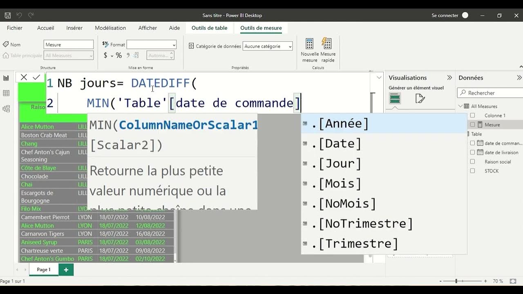The height and width of the screenshot is (294, 523).
Task: Open the Catégorie de données dropdown
Action: 268,46
